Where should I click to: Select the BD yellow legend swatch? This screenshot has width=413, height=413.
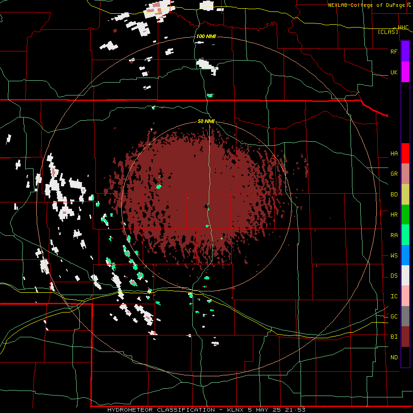405,194
